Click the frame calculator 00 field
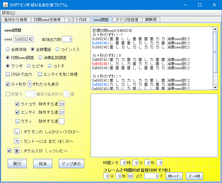222x183 pixels. click(130, 176)
